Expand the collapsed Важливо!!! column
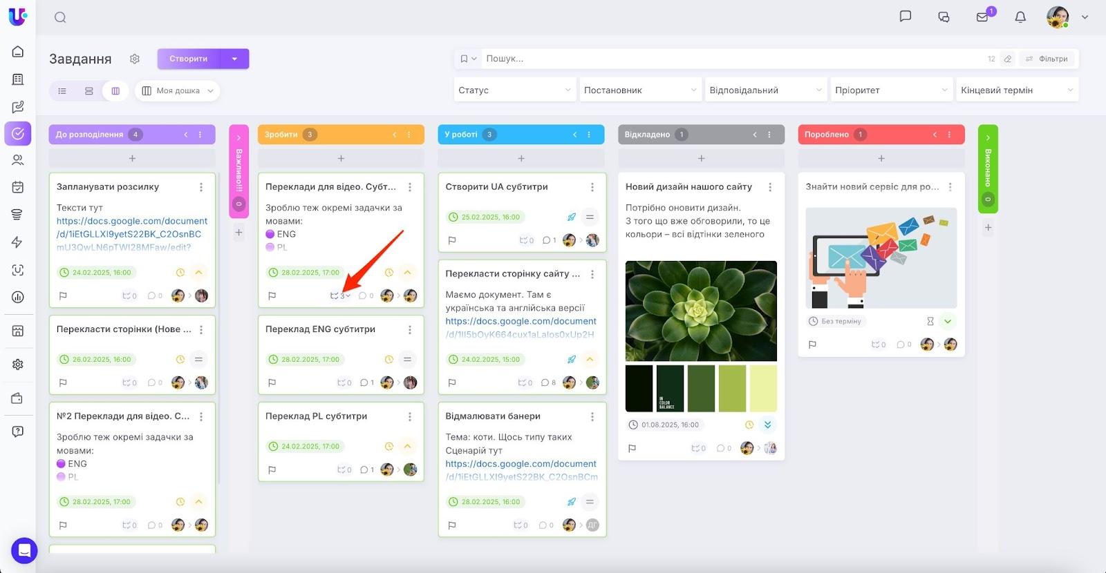 tap(238, 138)
